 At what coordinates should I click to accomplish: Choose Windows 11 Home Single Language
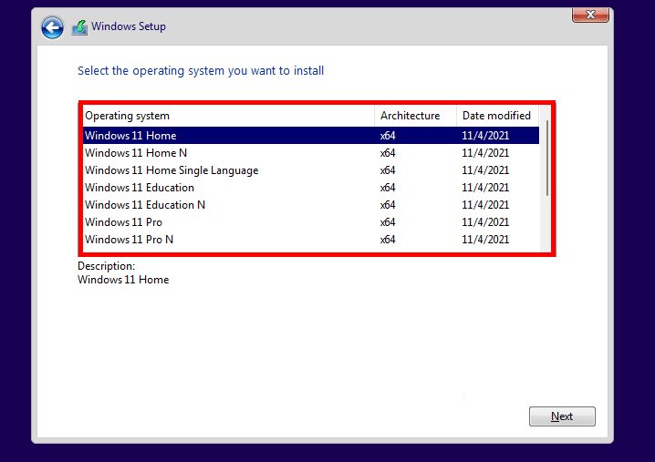(311, 170)
